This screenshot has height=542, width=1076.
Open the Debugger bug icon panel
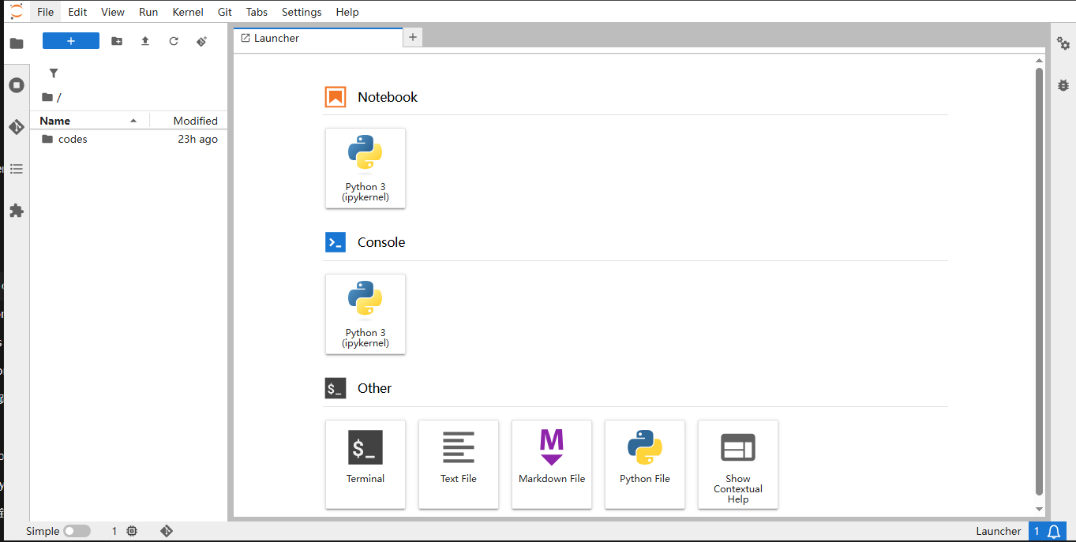click(x=1063, y=85)
